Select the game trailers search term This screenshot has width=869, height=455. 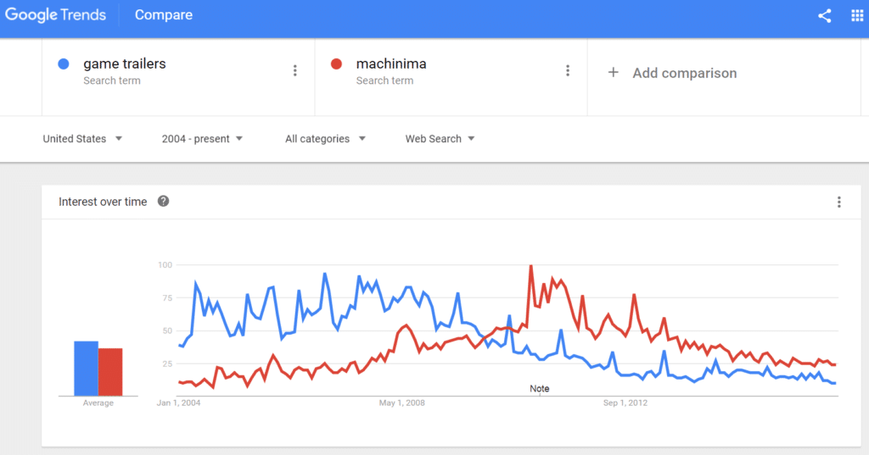coord(125,64)
